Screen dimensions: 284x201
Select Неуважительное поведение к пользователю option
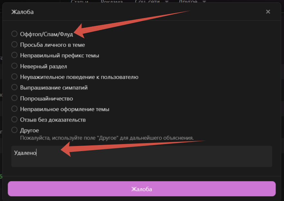tap(14, 77)
